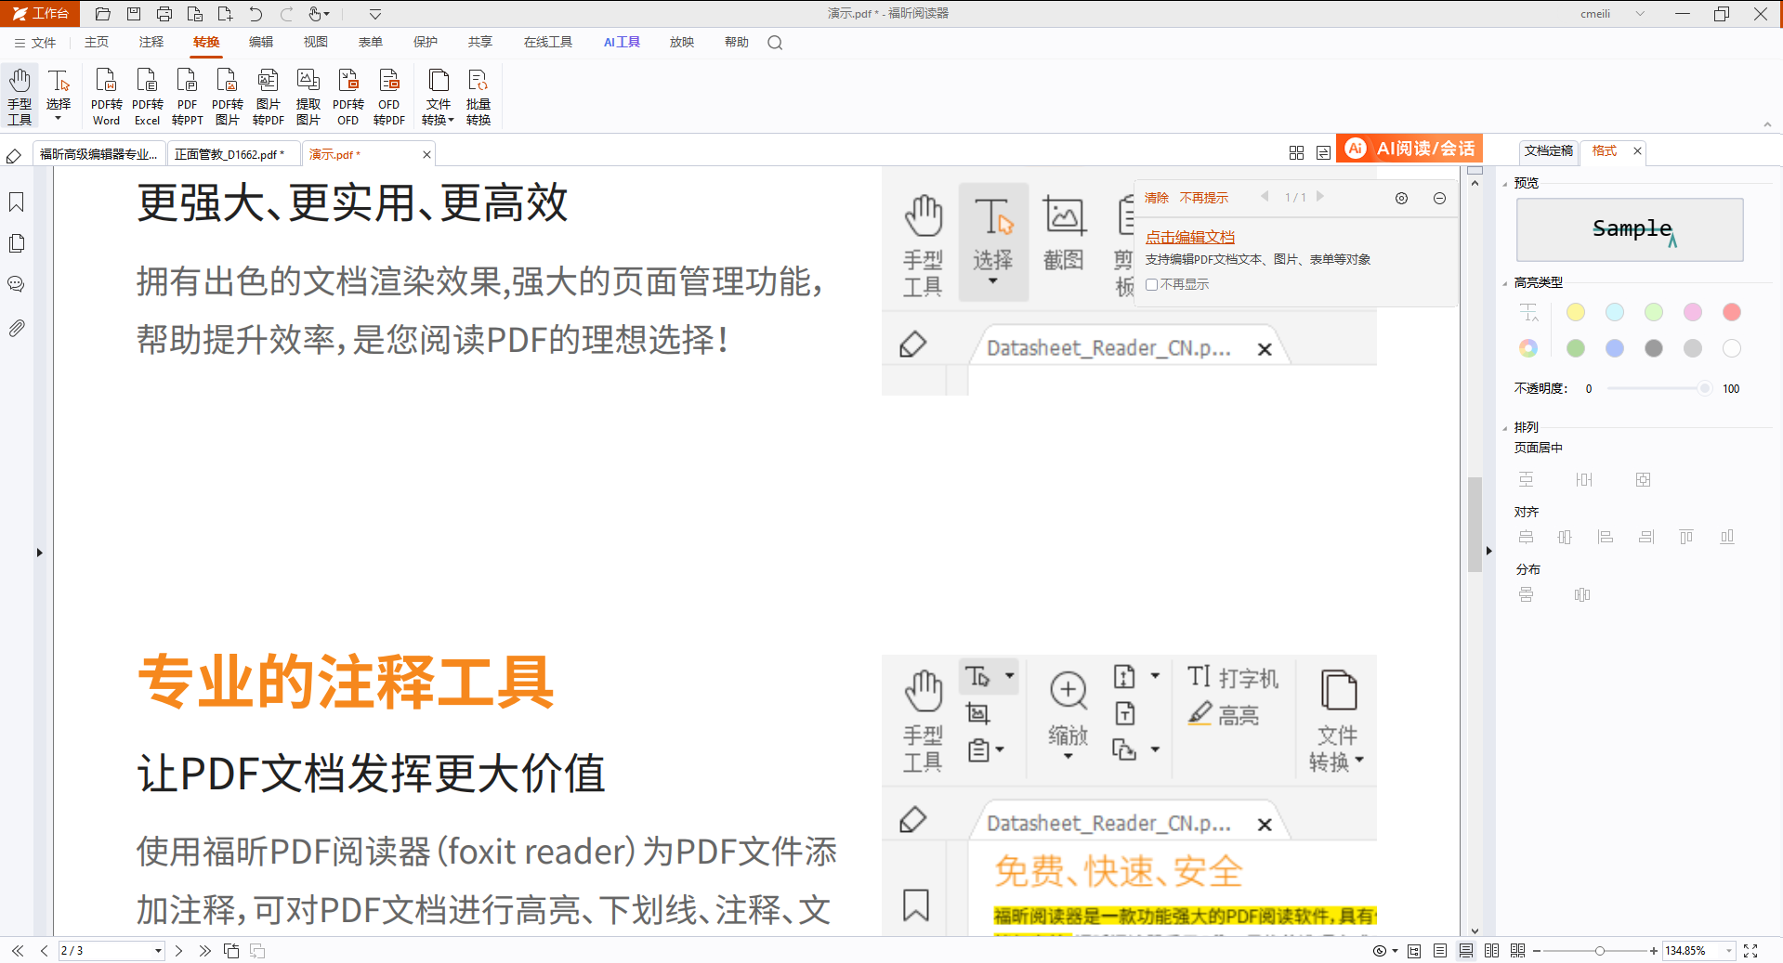1783x963 pixels.
Task: Click the search magnifier in the menu bar
Action: [x=775, y=43]
